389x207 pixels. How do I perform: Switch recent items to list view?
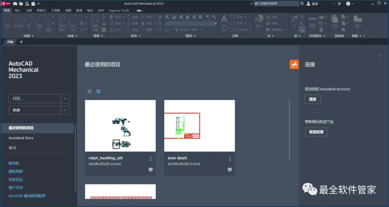pyautogui.click(x=89, y=91)
